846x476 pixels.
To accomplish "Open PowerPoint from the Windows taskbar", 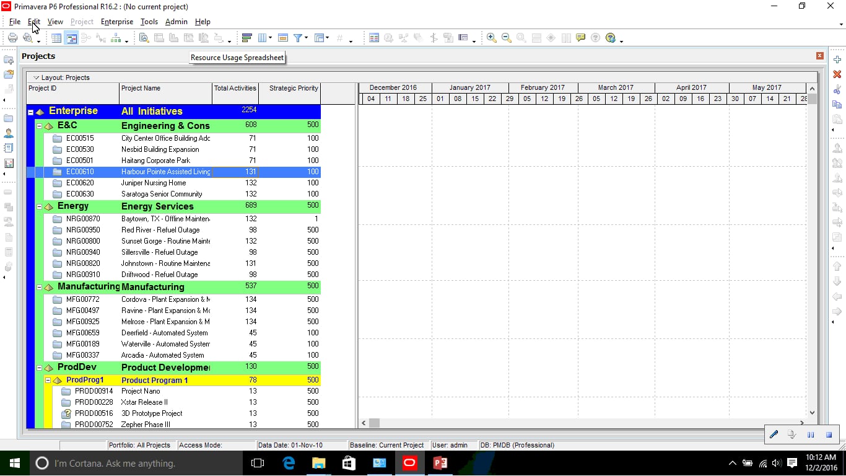I will [x=440, y=463].
